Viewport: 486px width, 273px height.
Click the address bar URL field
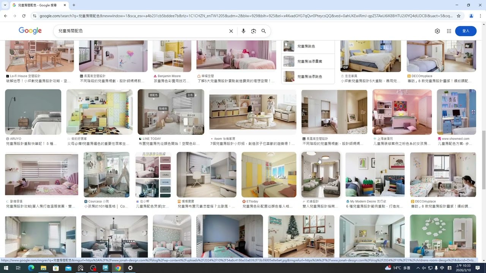246,16
